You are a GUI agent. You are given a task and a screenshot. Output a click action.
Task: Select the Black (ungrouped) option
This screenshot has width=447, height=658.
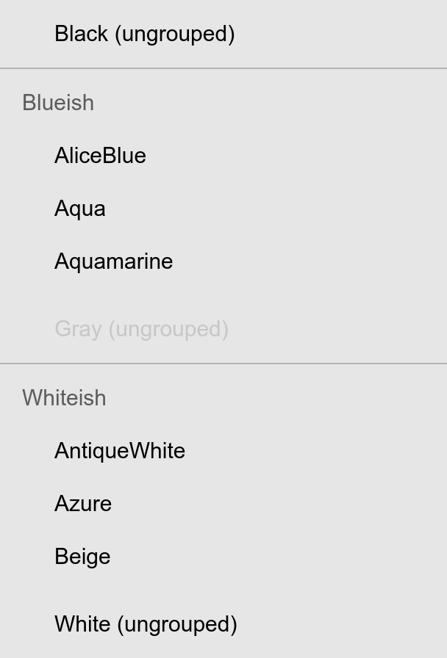pyautogui.click(x=223, y=34)
